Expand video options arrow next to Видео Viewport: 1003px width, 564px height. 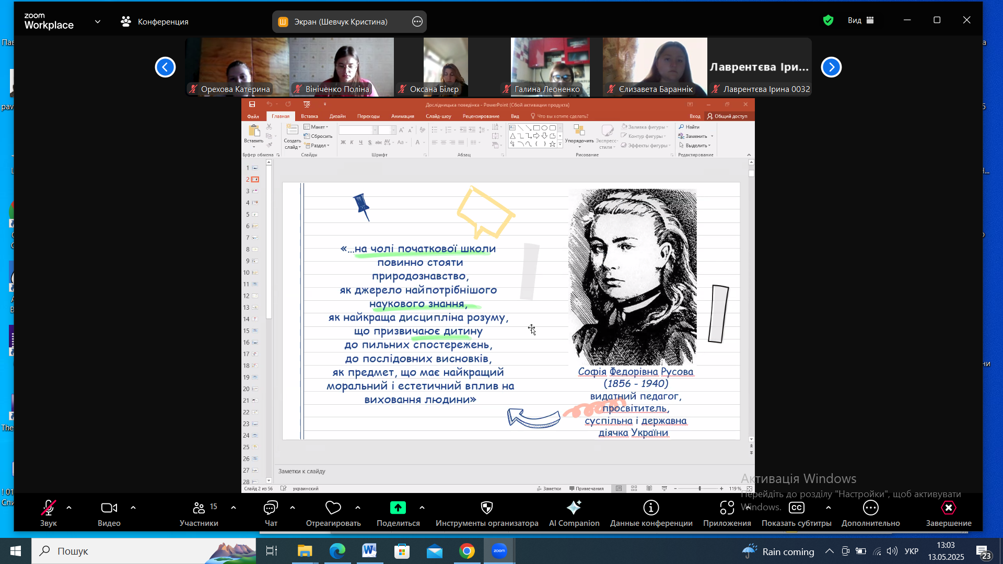133,508
